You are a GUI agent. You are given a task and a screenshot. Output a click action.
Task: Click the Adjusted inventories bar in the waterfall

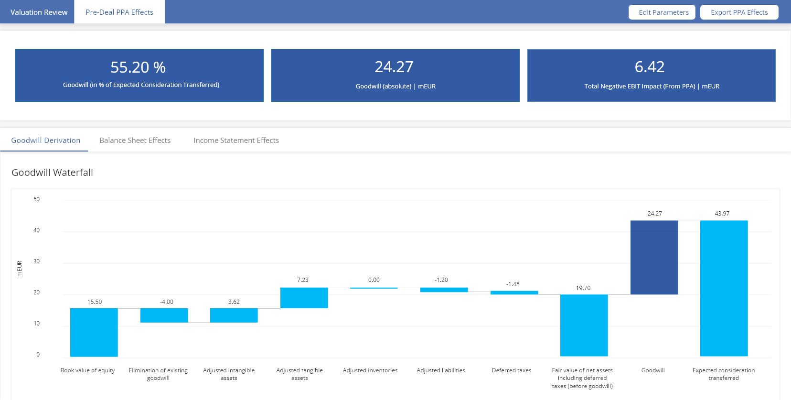click(374, 288)
